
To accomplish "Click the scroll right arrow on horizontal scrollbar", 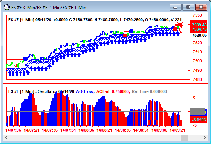I will (205, 138).
